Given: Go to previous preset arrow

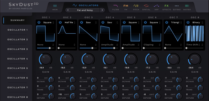Looking at the screenshot, I should tap(68, 10).
